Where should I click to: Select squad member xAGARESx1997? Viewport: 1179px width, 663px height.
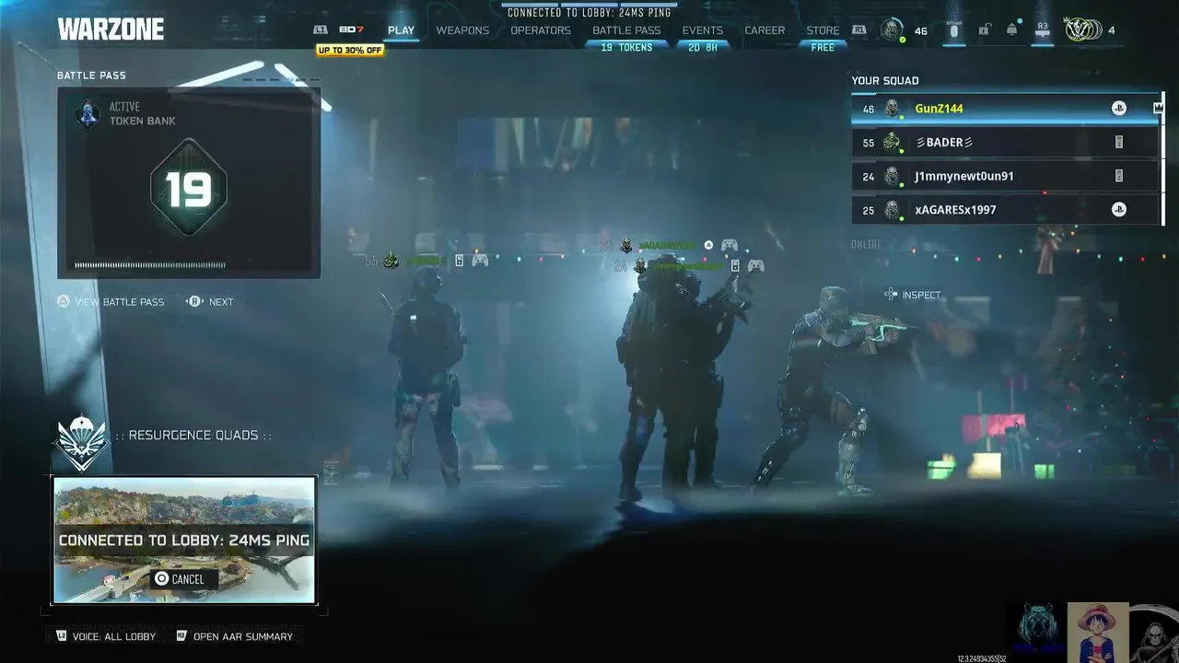point(1006,210)
